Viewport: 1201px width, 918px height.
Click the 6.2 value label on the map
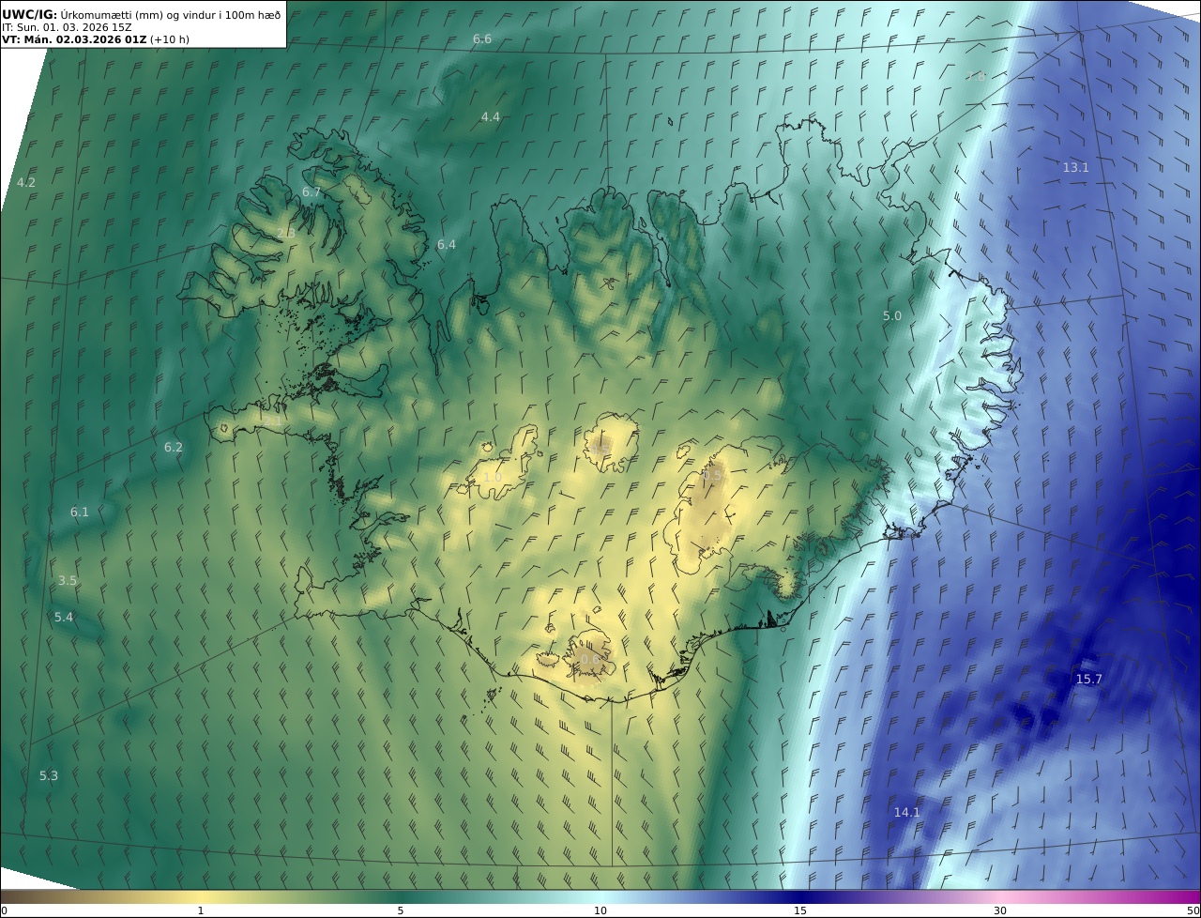[174, 448]
